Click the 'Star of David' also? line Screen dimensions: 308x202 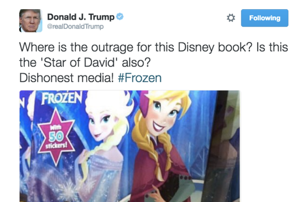click(x=85, y=62)
